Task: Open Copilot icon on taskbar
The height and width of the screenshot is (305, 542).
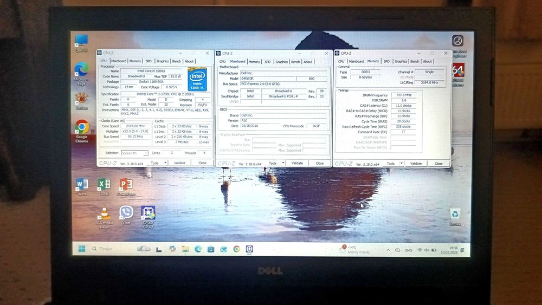Action: pos(172,249)
